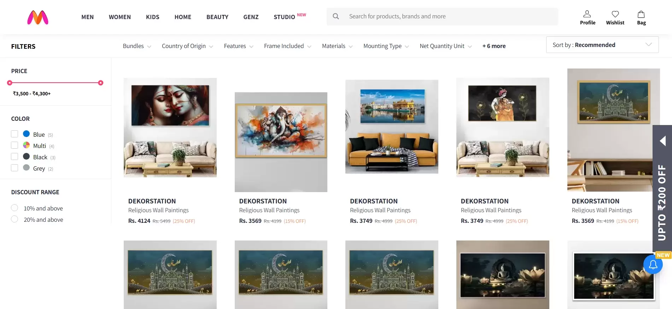Viewport: 672px width, 309px height.
Task: Expand the Country of Origin filter
Action: [x=187, y=46]
